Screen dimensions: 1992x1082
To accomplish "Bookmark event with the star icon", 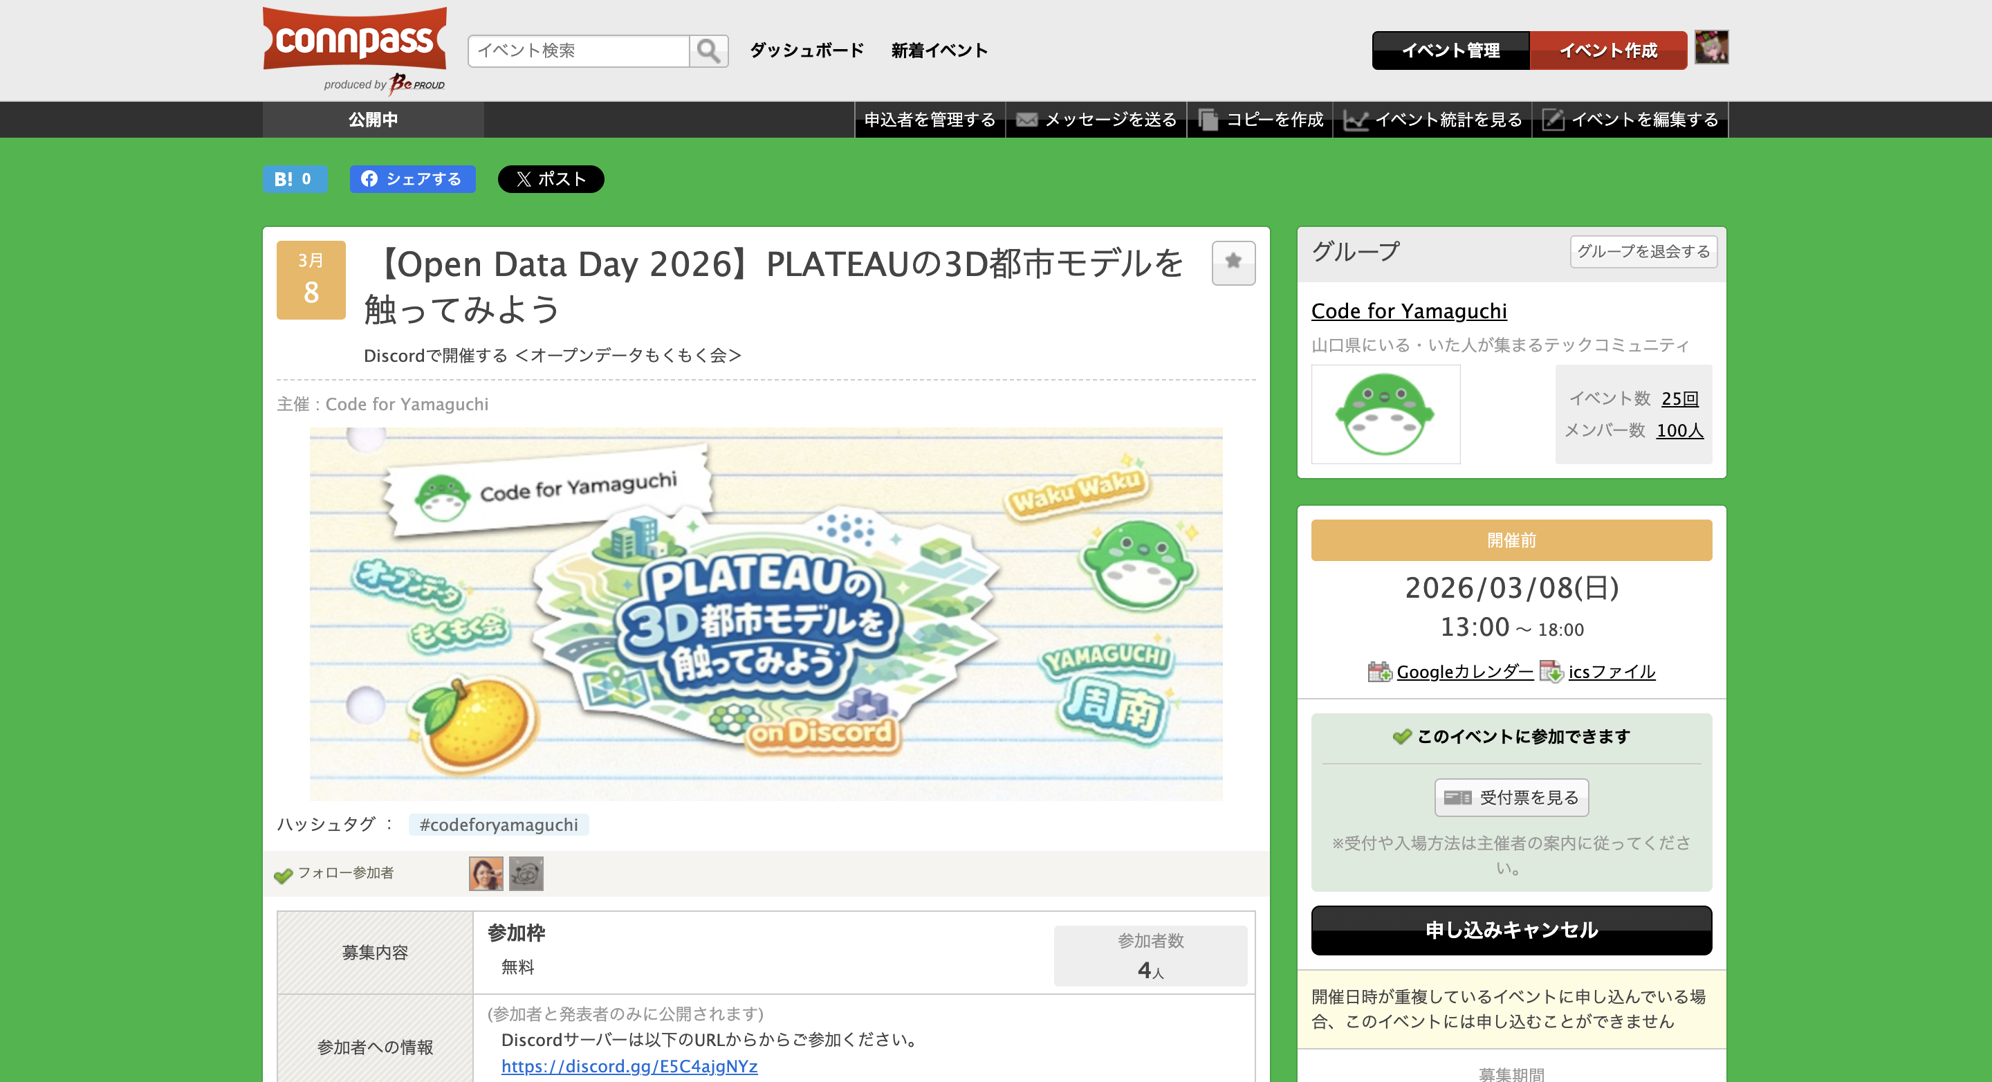I will 1233,262.
